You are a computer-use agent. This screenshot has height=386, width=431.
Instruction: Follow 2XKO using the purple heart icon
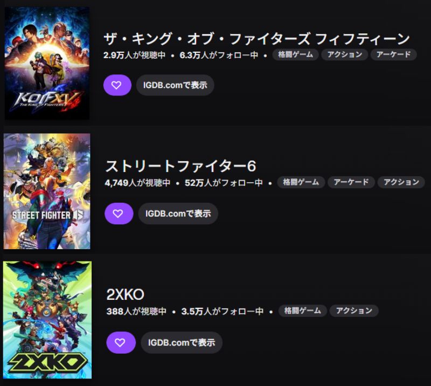(x=121, y=342)
